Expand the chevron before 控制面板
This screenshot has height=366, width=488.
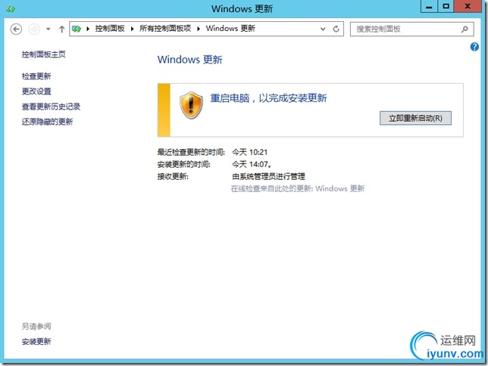click(88, 29)
